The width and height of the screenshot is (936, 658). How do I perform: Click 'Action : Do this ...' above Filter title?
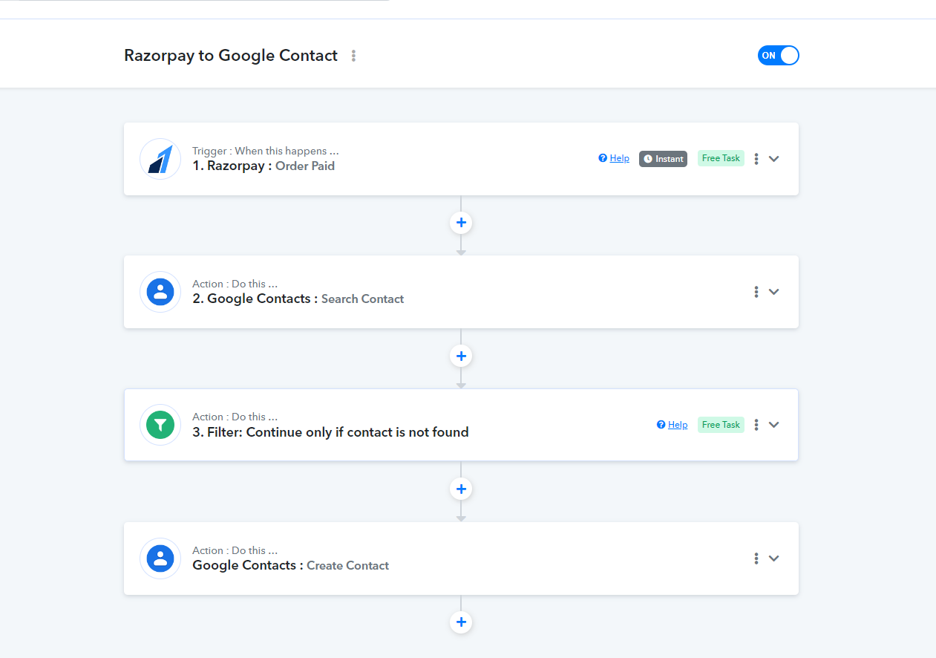click(x=235, y=417)
